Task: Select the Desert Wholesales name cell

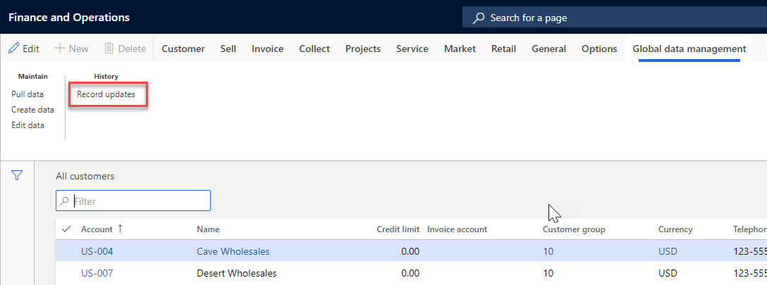Action: coord(237,273)
